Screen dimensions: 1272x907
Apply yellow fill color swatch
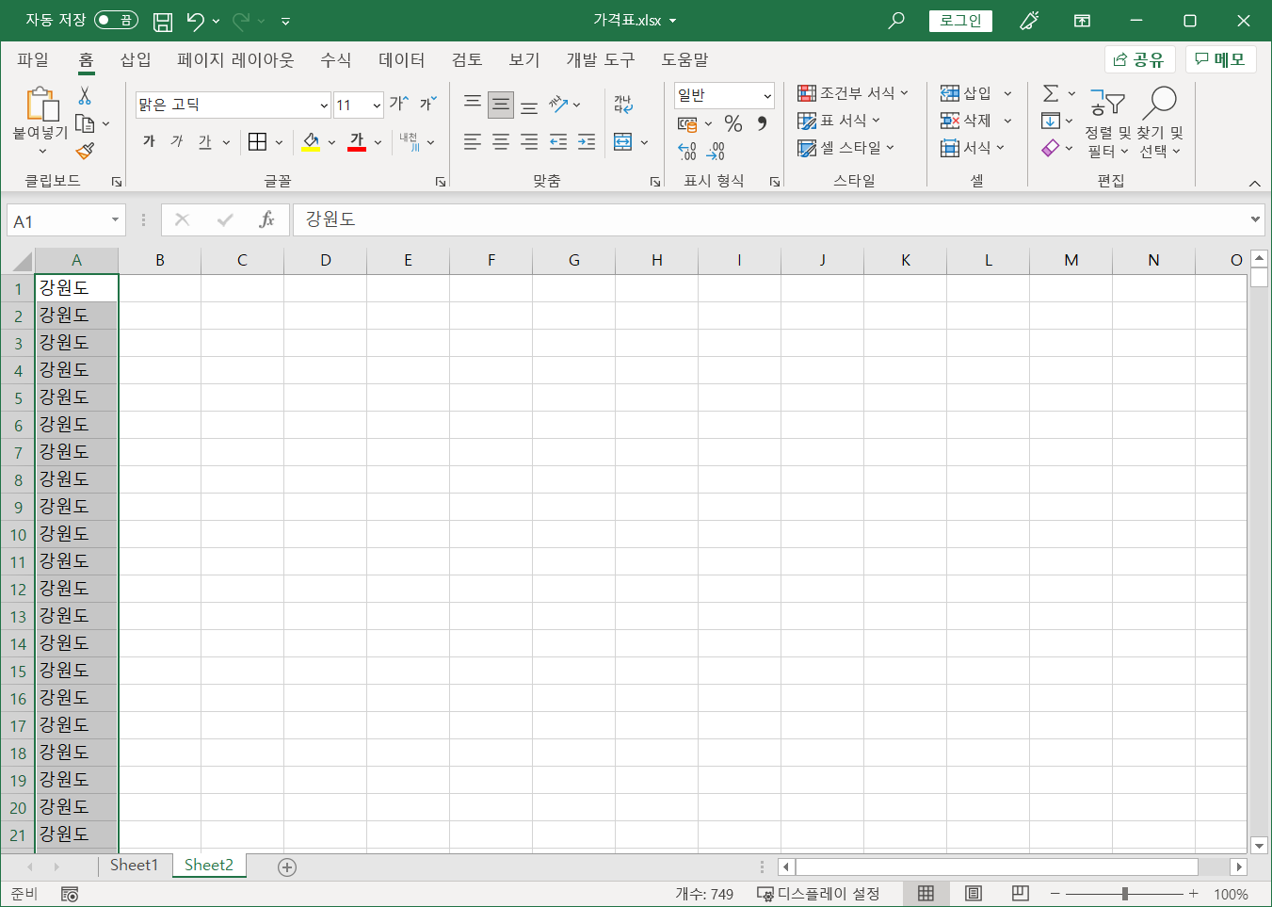(311, 142)
